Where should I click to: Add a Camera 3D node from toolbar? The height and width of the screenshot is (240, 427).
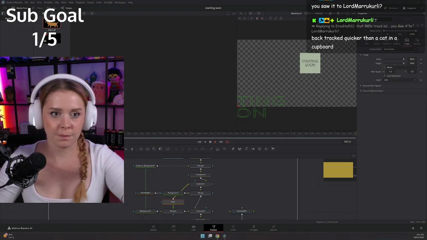(x=259, y=149)
